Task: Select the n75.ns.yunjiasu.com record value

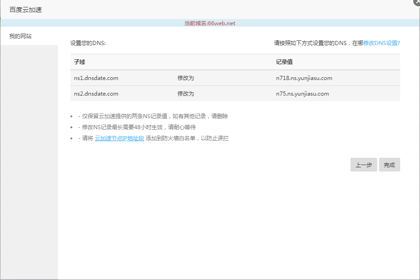Action: 303,94
